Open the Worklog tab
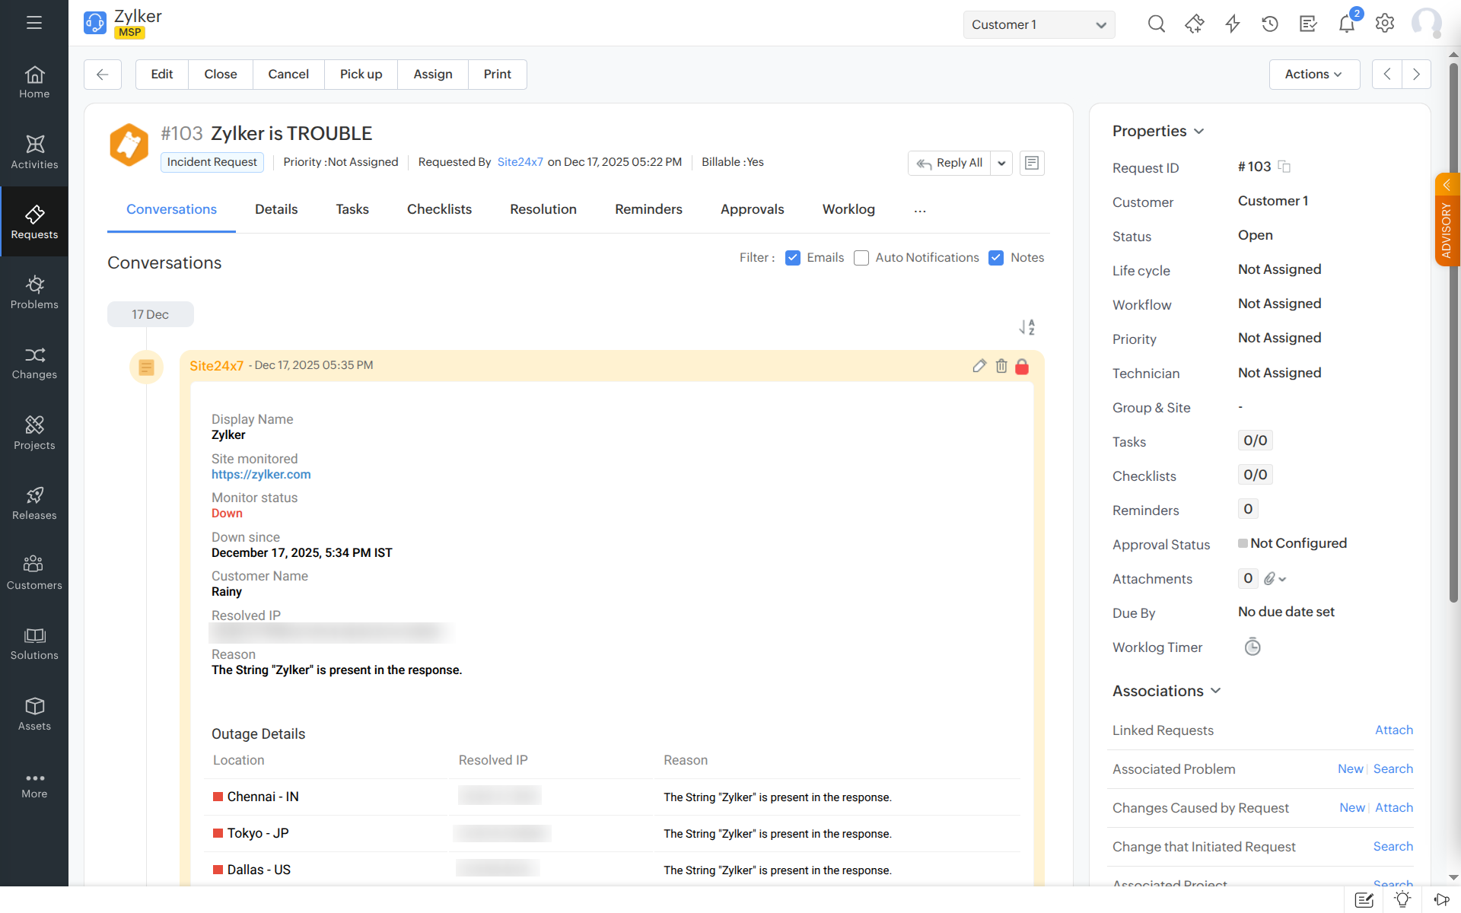Image resolution: width=1461 pixels, height=913 pixels. click(848, 209)
